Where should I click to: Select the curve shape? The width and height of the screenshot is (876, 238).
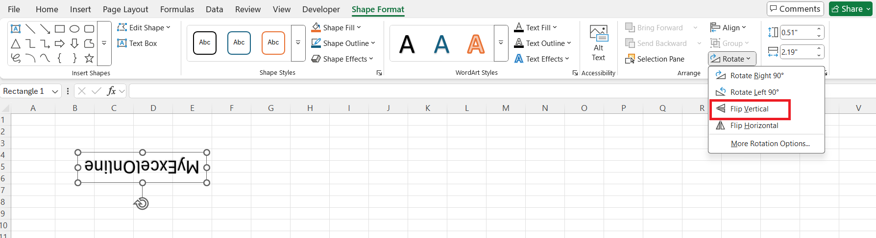(x=45, y=58)
